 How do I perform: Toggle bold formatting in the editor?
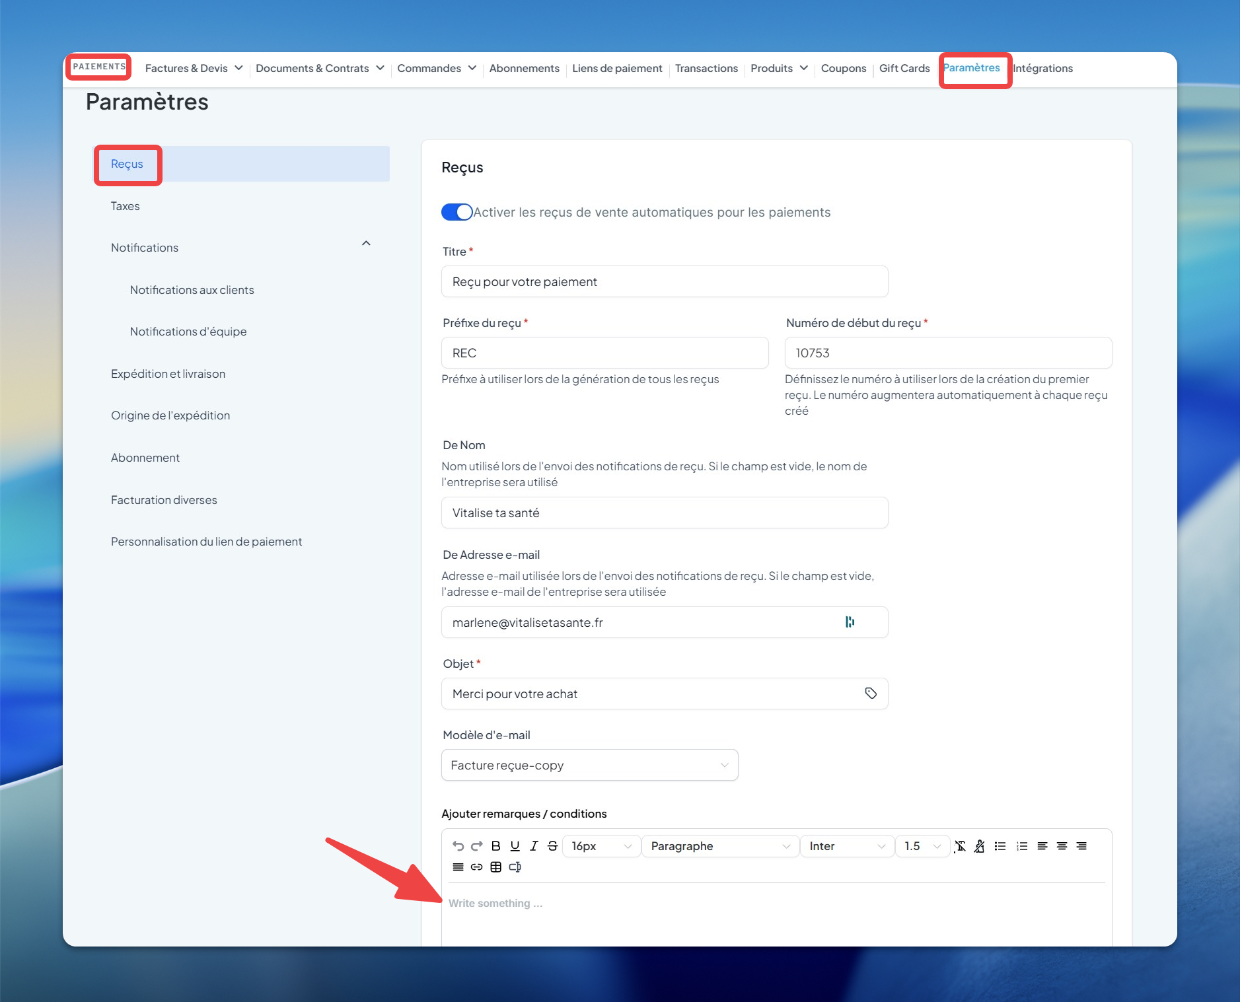point(496,846)
